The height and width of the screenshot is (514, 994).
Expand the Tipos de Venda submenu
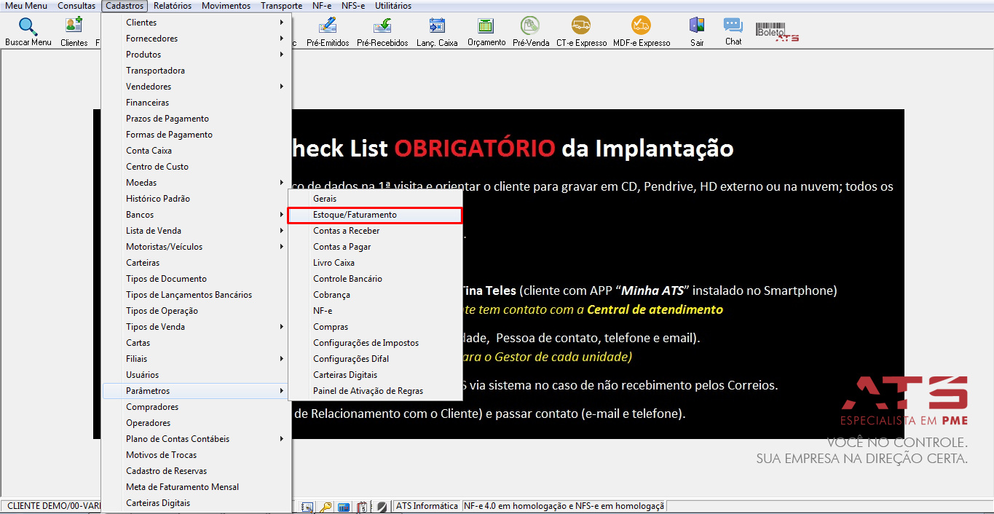(197, 327)
